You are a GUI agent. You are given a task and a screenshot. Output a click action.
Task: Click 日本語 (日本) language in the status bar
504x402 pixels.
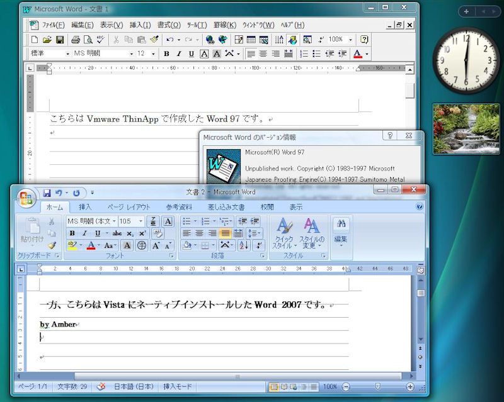pos(134,387)
